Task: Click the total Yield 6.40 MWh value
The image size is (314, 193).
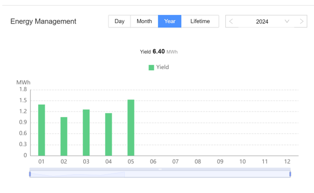Action: (159, 51)
